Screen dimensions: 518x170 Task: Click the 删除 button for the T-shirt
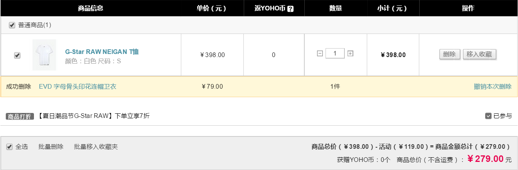[450, 54]
